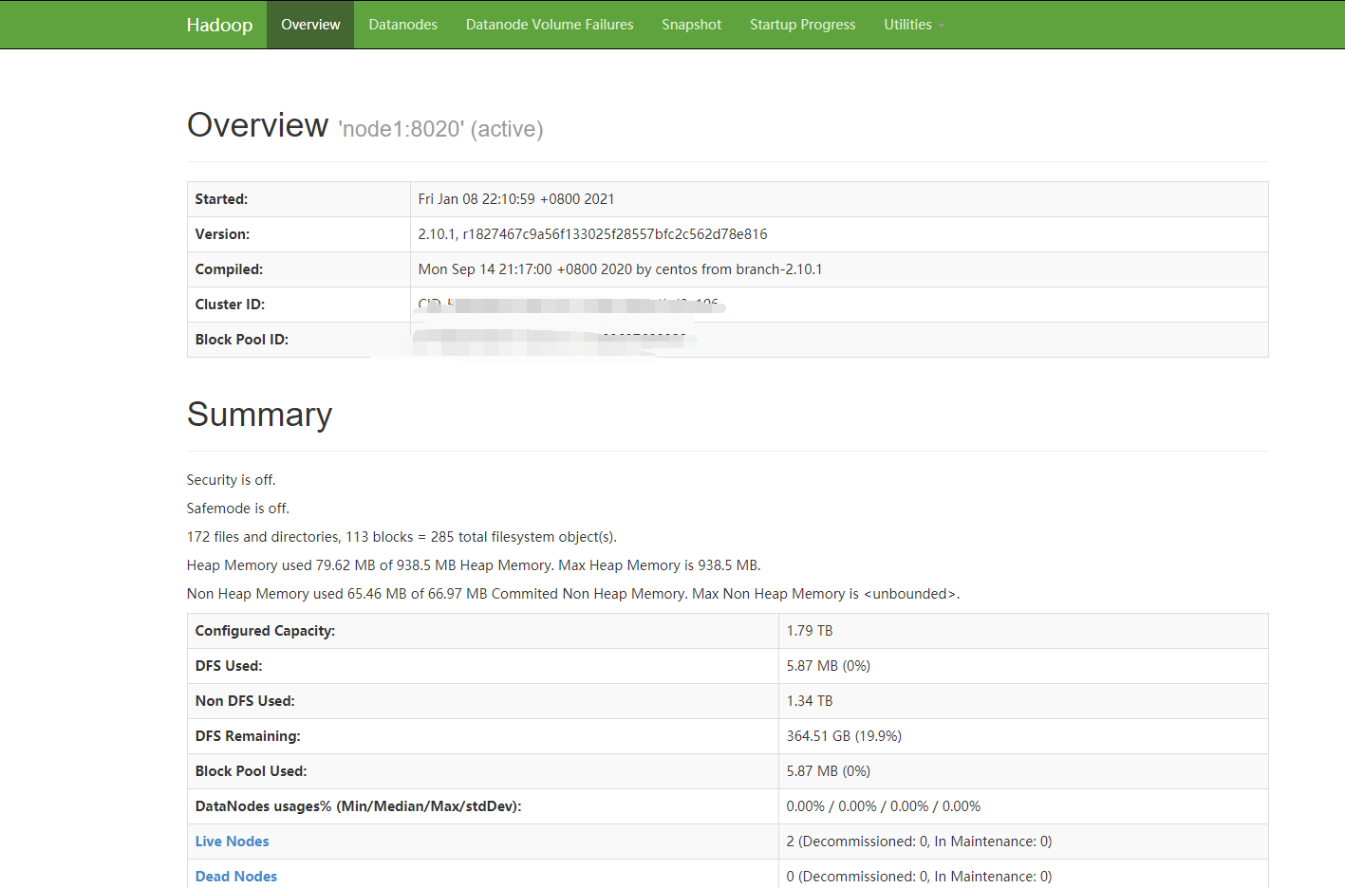Select the Fri Jan 08 22:10:59 start time
This screenshot has width=1345, height=888.
[x=516, y=199]
